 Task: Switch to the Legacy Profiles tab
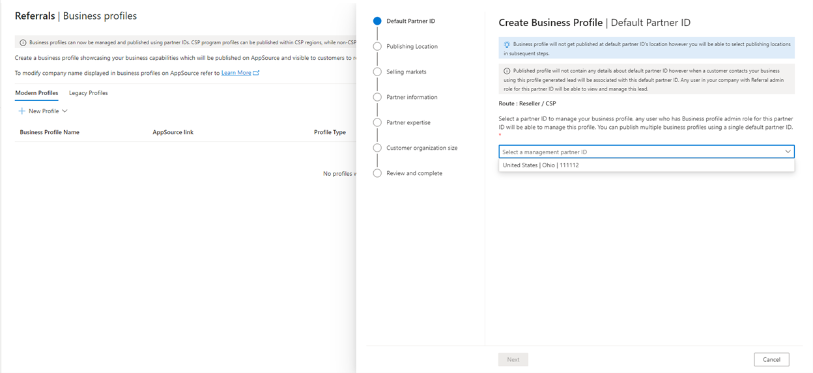89,93
